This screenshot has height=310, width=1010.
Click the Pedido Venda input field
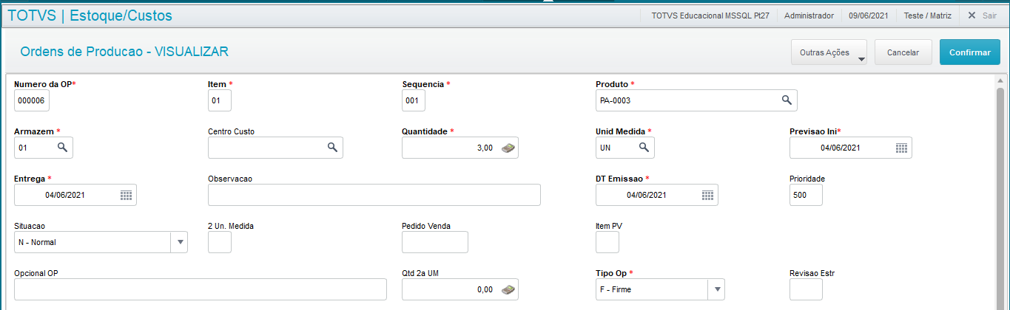(x=435, y=242)
